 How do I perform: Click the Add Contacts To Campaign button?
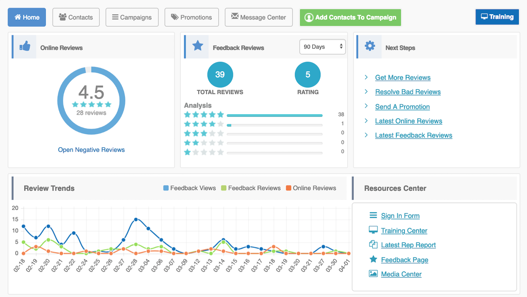tap(350, 17)
